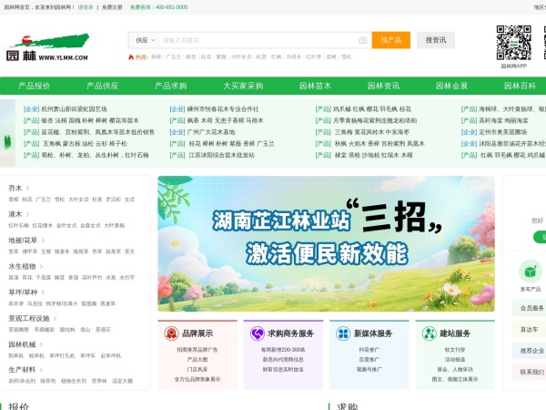Click the 园林 ylmm.com site logo
The image size is (546, 410).
48,47
